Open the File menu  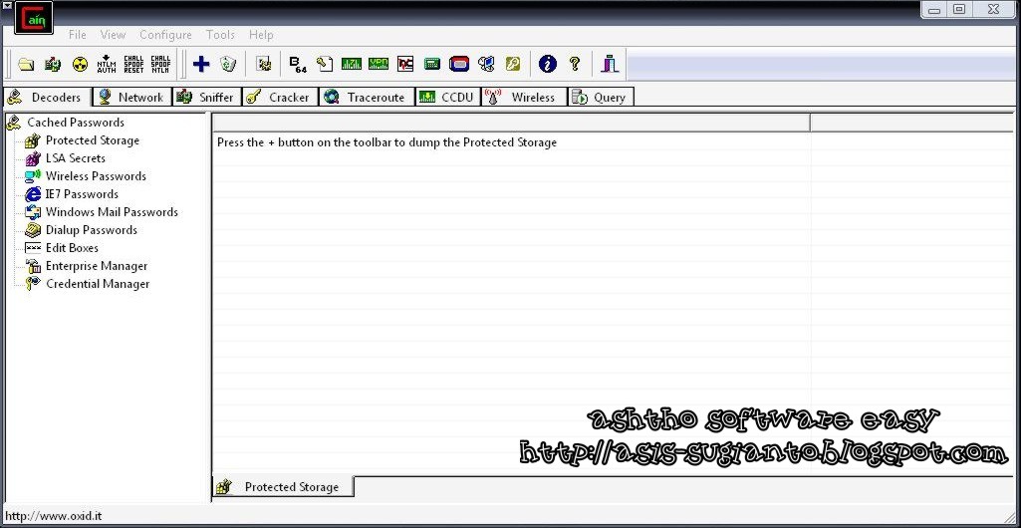[x=77, y=35]
